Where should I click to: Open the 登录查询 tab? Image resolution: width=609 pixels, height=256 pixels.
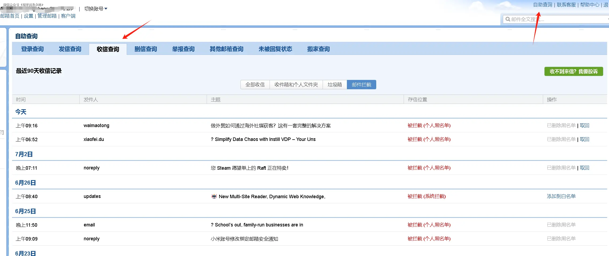(32, 49)
